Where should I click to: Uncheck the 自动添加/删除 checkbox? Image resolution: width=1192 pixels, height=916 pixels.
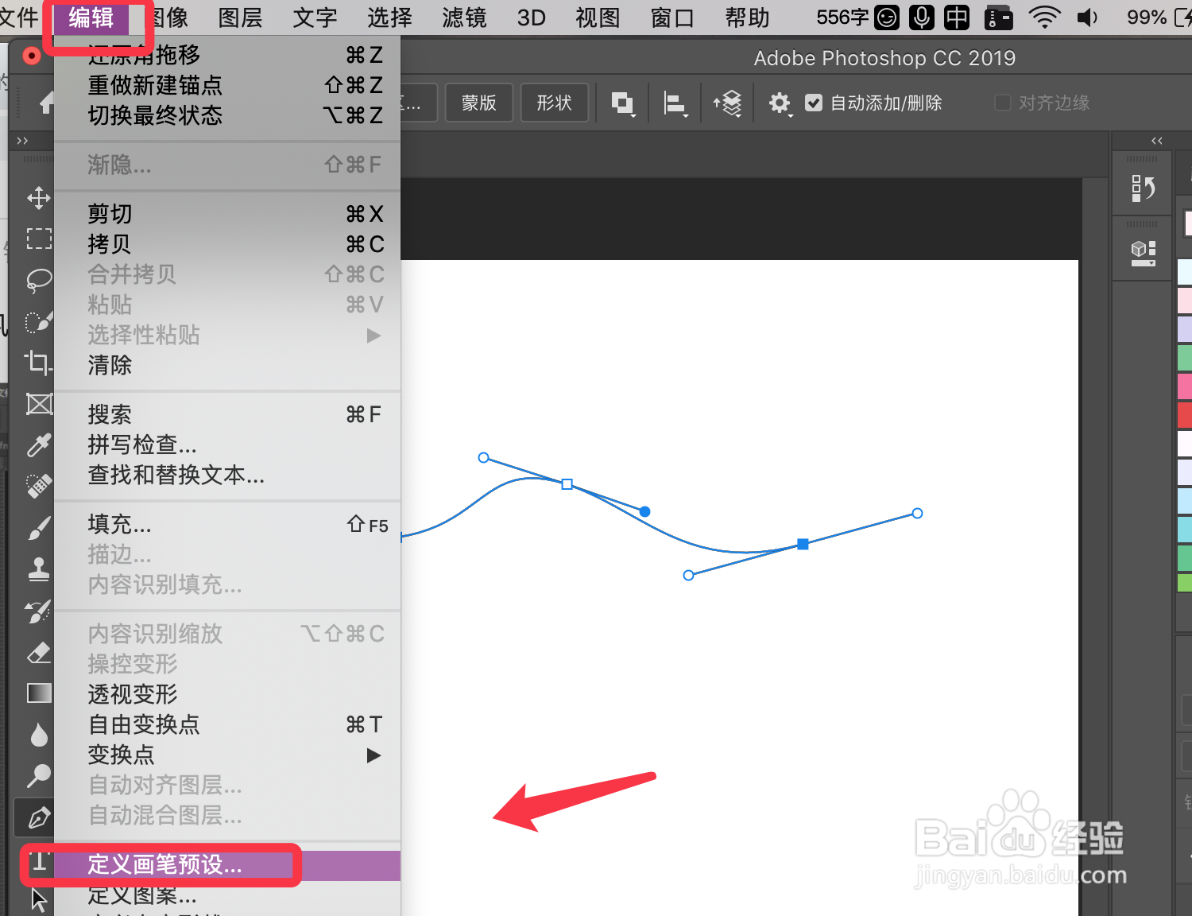tap(814, 103)
